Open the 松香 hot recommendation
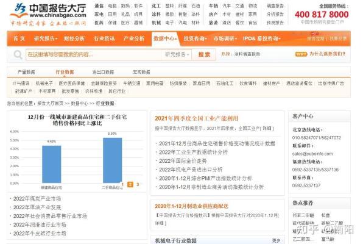Viewport: 363px width, 244px height. (x=325, y=215)
